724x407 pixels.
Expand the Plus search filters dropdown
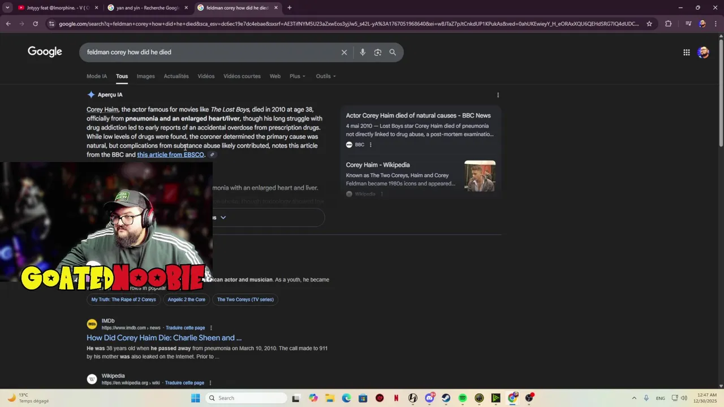coord(298,76)
